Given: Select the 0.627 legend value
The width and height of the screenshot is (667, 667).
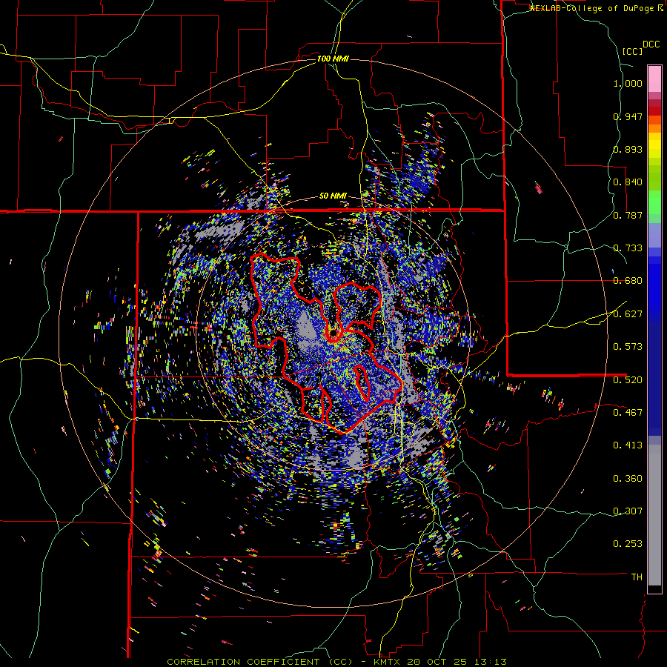Looking at the screenshot, I should click(x=628, y=314).
